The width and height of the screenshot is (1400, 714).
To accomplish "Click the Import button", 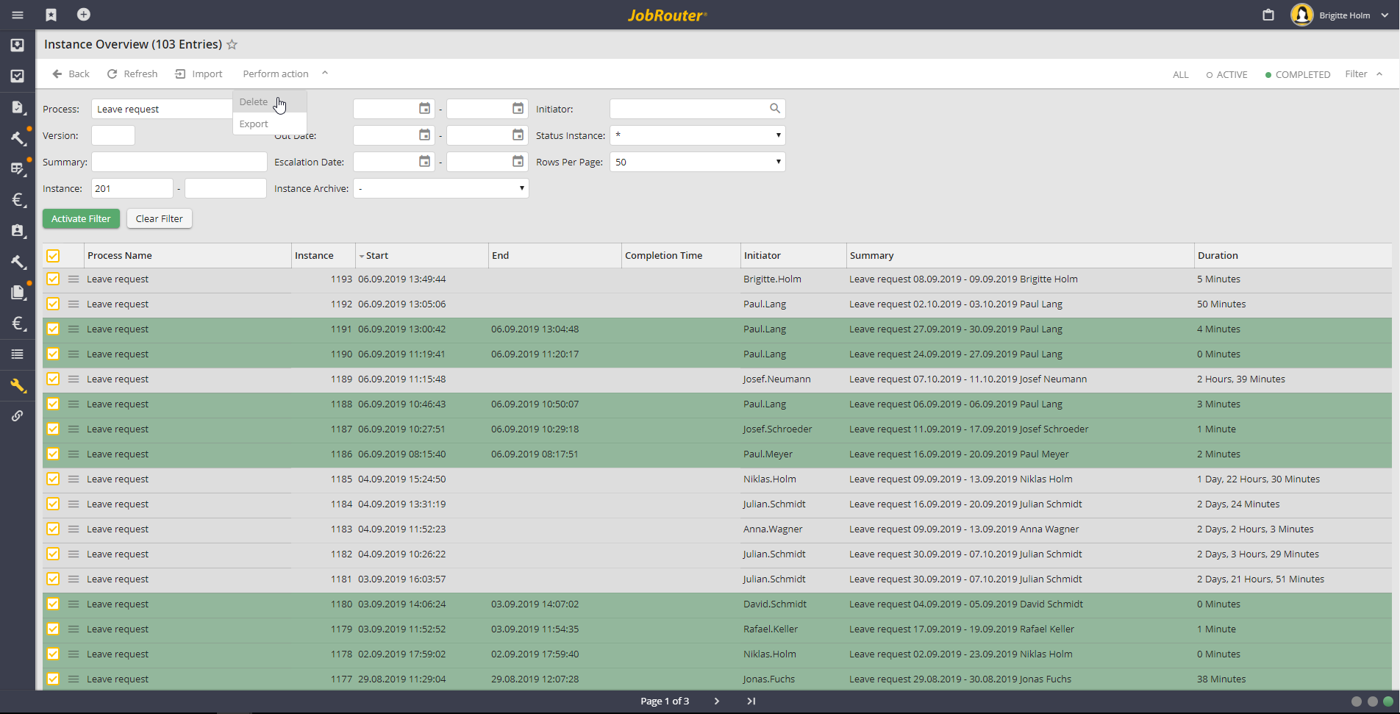I will (x=199, y=74).
